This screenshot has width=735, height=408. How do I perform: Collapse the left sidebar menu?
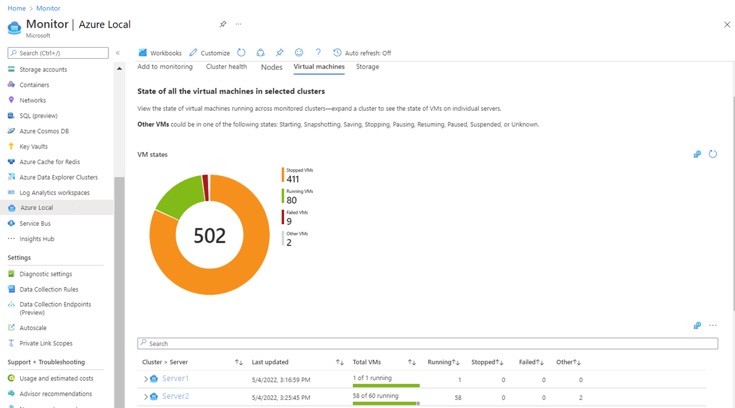click(118, 53)
